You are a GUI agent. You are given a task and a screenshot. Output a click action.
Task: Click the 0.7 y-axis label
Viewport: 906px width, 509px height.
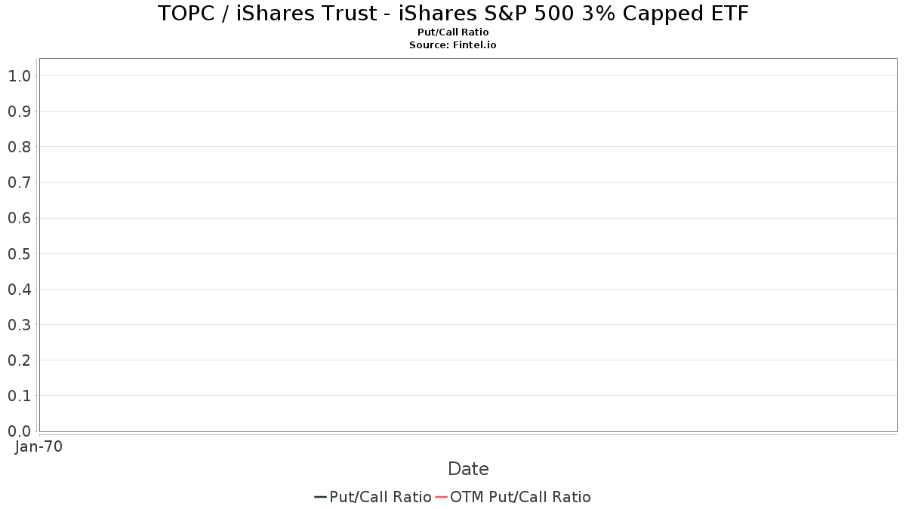coord(20,182)
